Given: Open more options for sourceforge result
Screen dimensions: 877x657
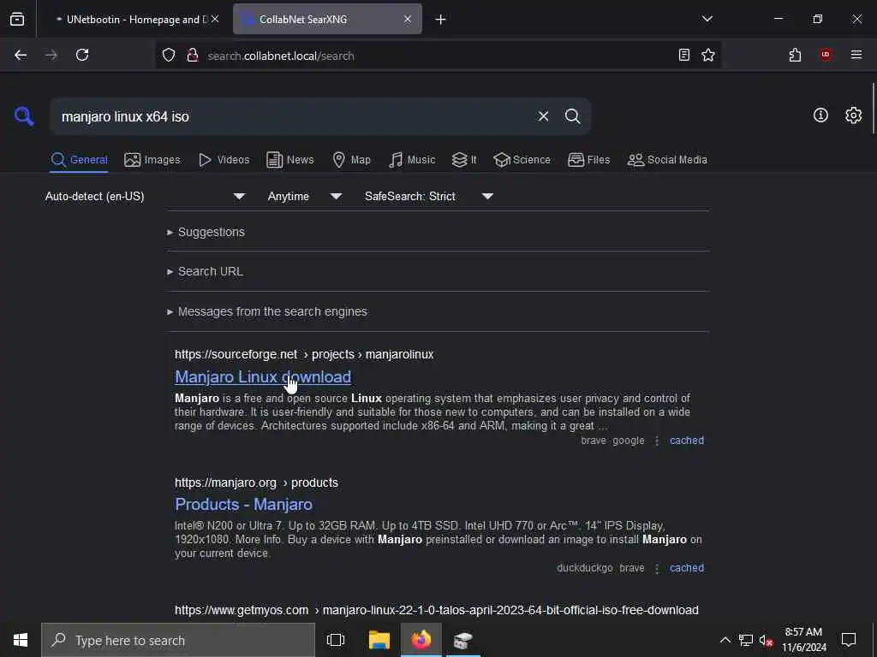Looking at the screenshot, I should tap(657, 441).
